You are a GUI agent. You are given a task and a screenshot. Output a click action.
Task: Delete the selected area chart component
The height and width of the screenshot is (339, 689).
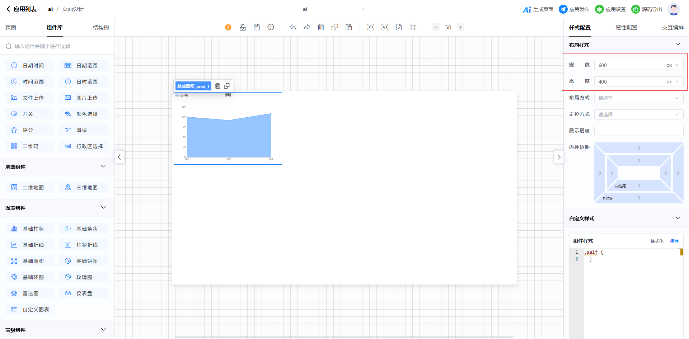(218, 86)
